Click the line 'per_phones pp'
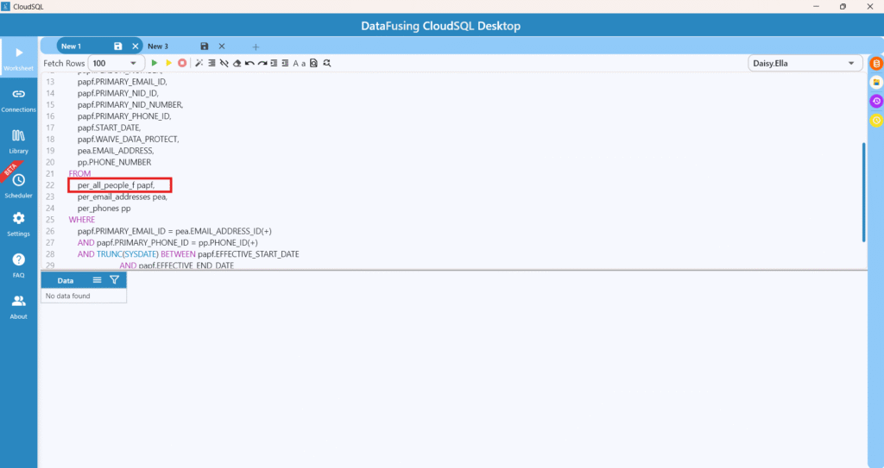 click(104, 209)
